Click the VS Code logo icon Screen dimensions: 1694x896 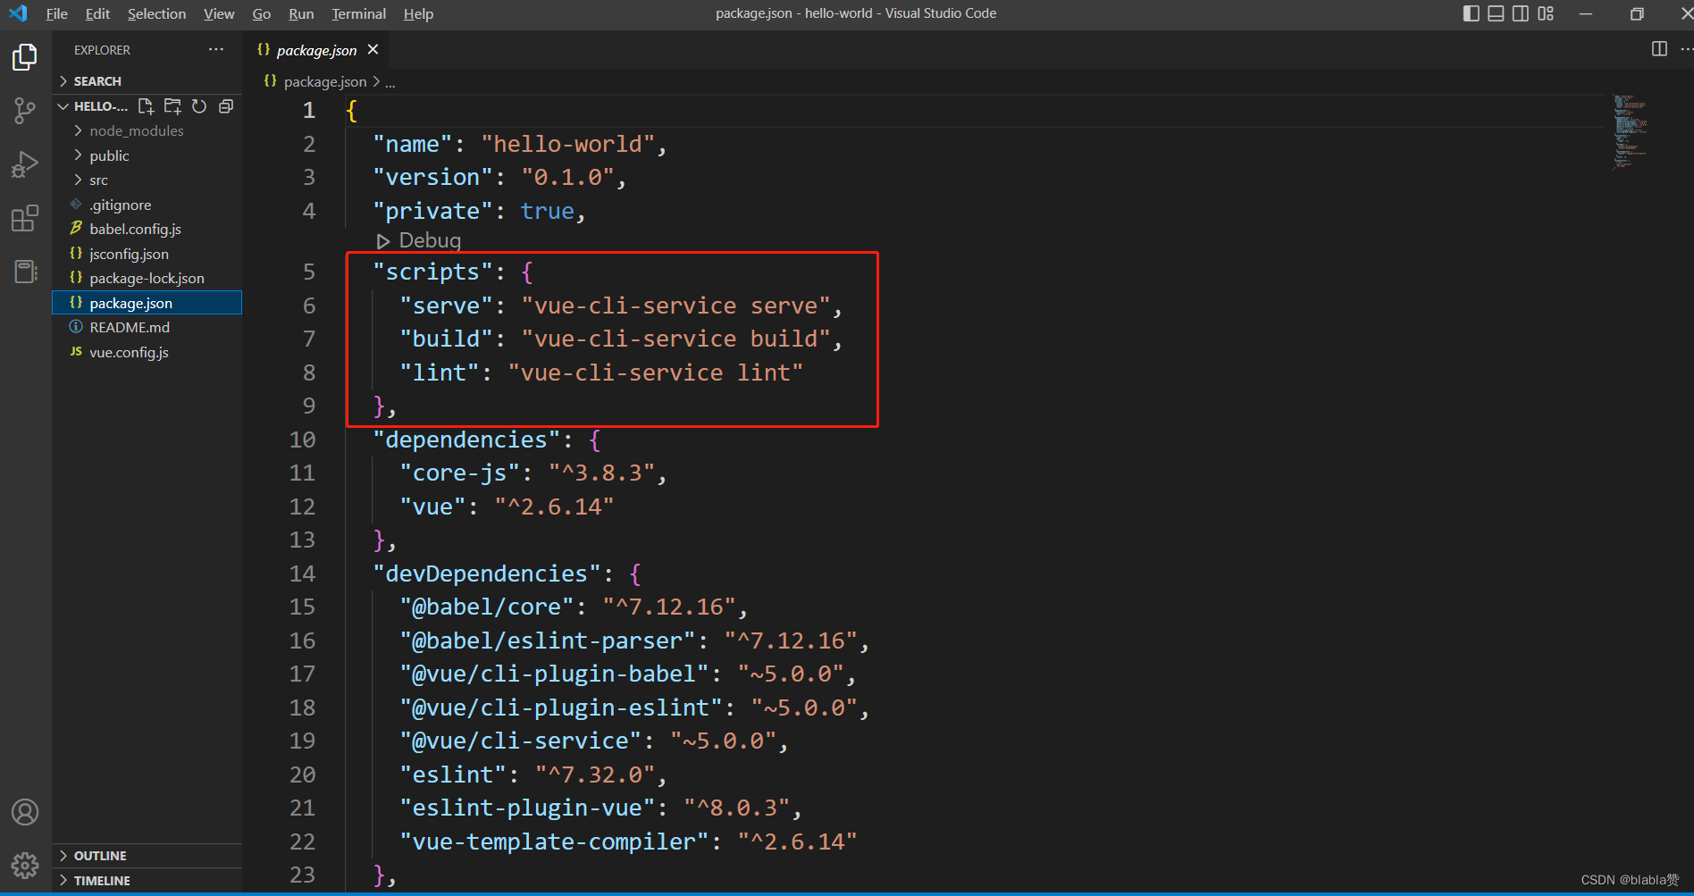18,13
